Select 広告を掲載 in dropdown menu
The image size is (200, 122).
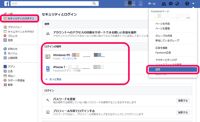click(x=161, y=48)
